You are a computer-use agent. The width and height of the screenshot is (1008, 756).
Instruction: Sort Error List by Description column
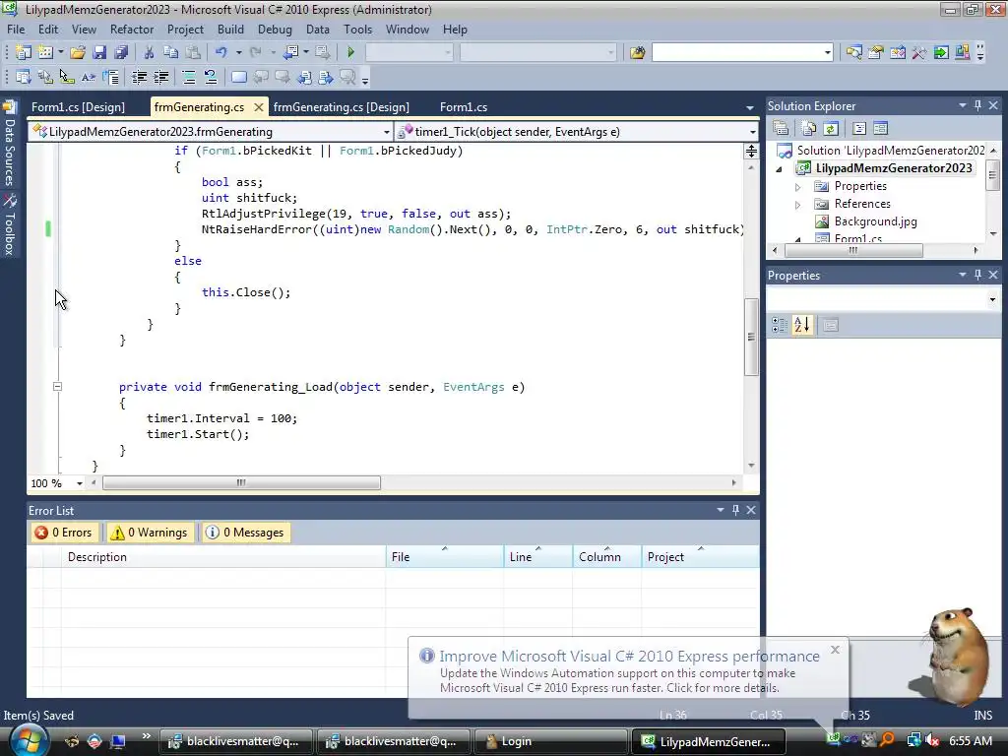pos(223,557)
